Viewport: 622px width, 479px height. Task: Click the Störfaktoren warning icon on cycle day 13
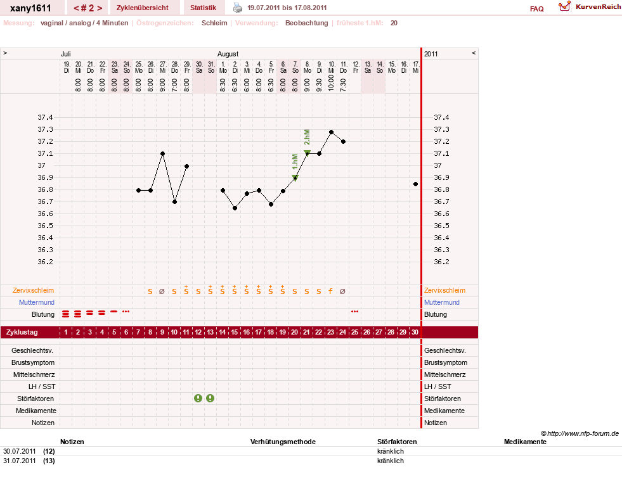211,398
